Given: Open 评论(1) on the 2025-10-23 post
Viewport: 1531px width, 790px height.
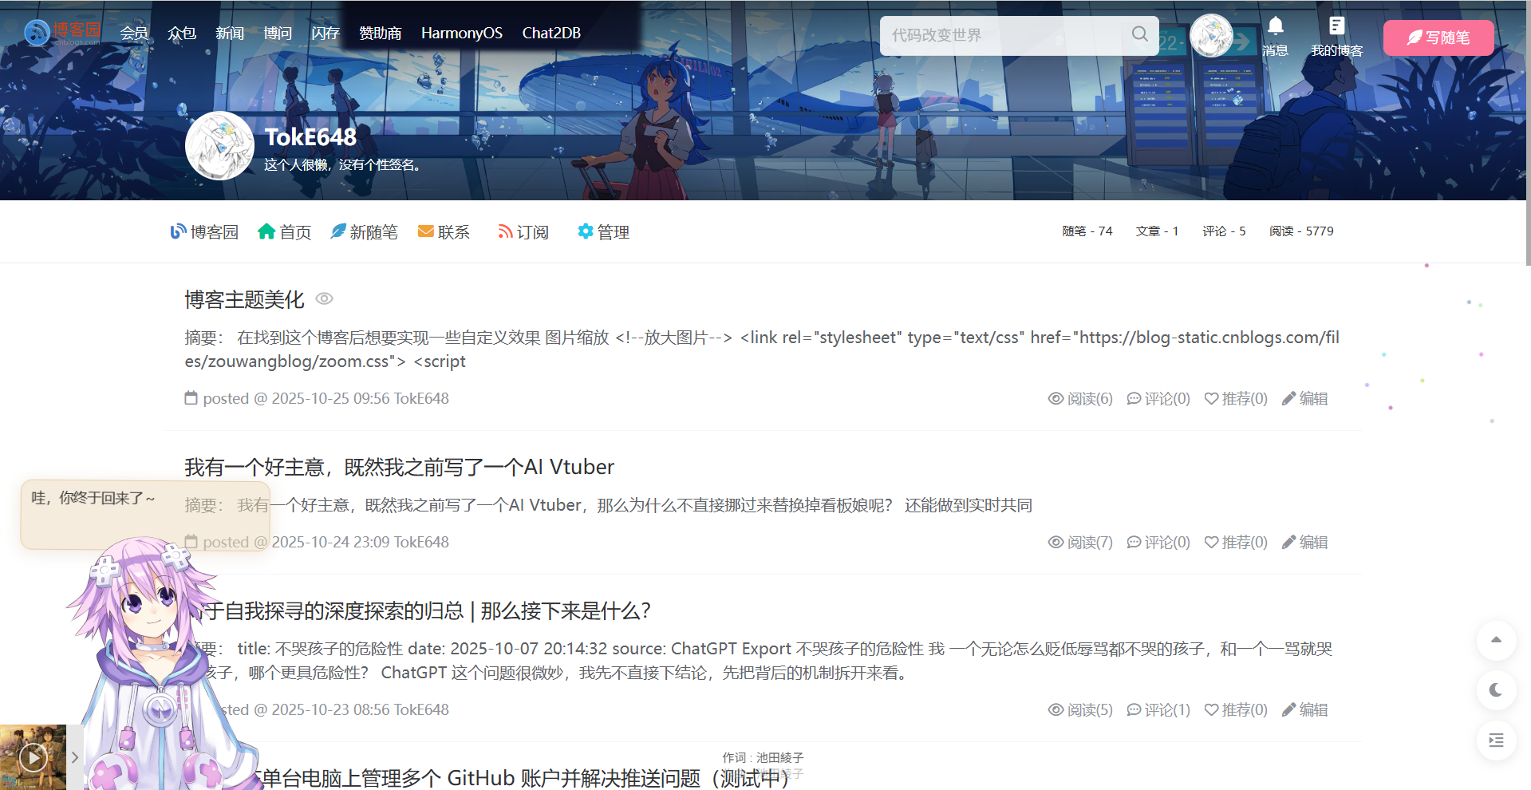Looking at the screenshot, I should tap(1158, 709).
